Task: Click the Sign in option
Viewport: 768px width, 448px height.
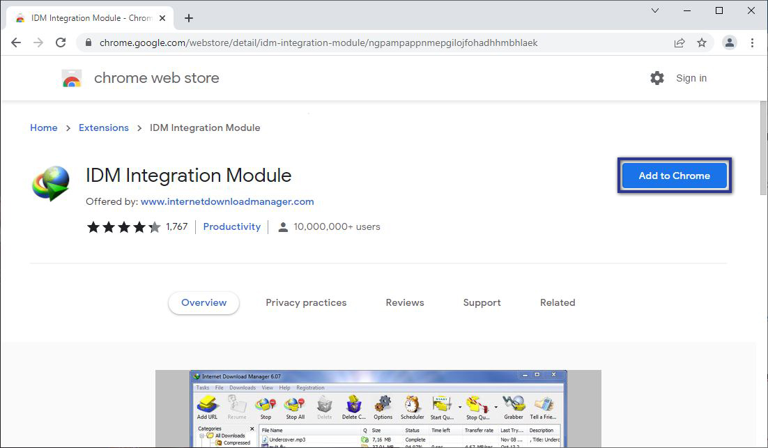Action: pyautogui.click(x=691, y=78)
